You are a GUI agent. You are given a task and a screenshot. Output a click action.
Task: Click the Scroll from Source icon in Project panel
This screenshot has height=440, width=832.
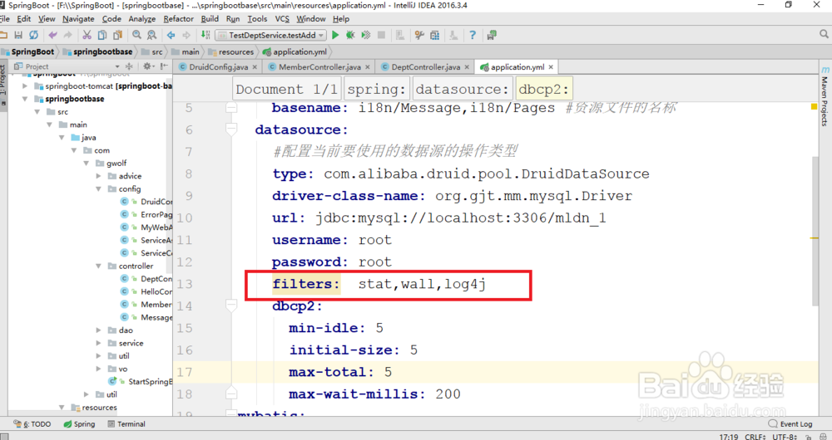[x=129, y=66]
